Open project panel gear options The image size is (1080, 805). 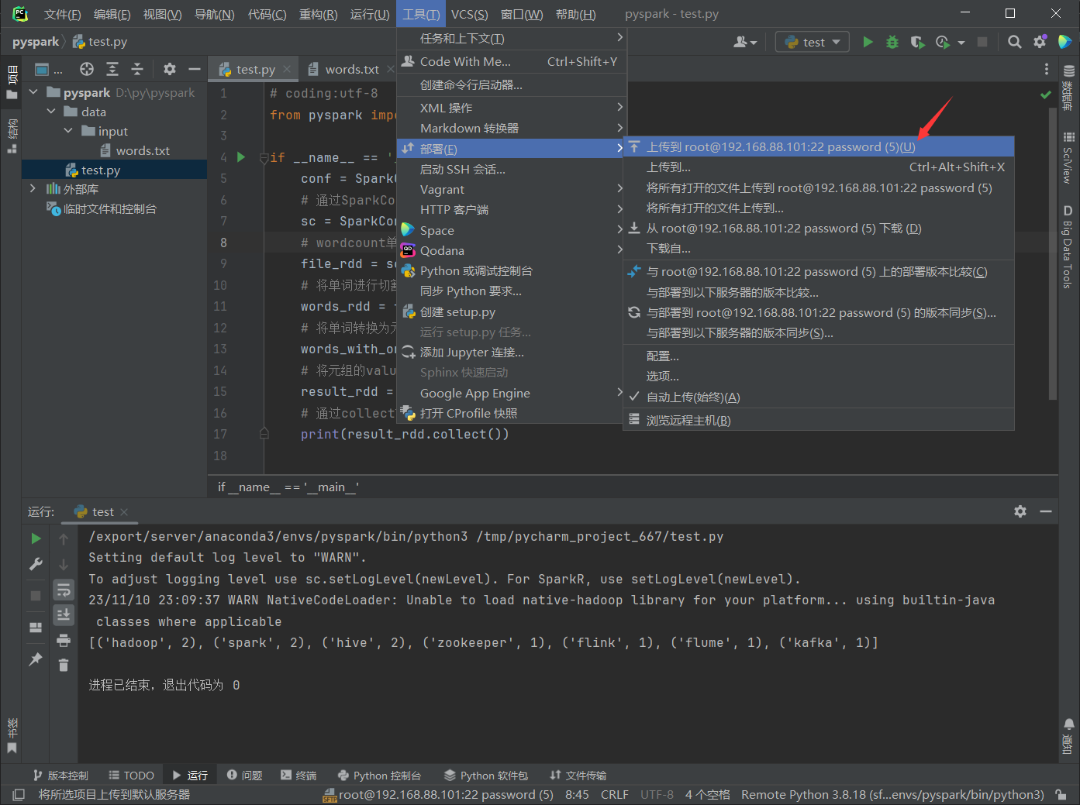pos(170,69)
